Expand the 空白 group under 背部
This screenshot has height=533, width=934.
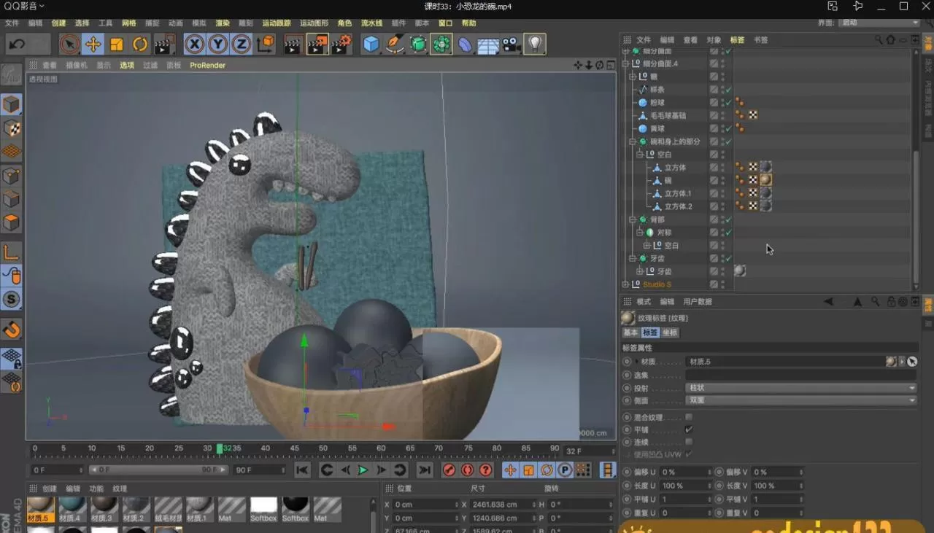(647, 245)
